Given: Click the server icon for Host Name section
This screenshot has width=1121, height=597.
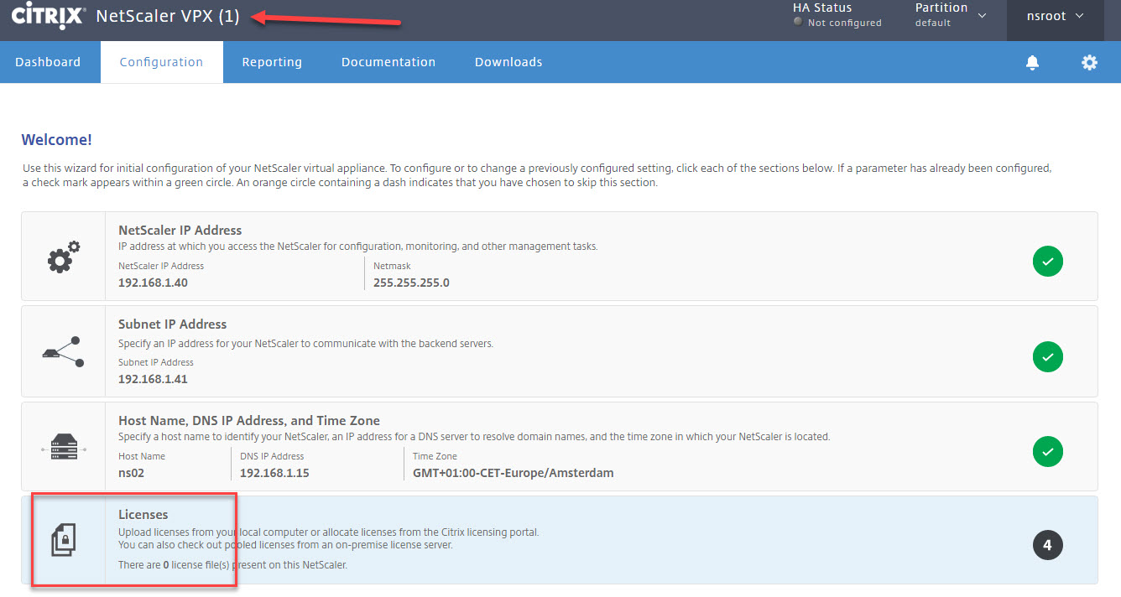Looking at the screenshot, I should [x=63, y=447].
